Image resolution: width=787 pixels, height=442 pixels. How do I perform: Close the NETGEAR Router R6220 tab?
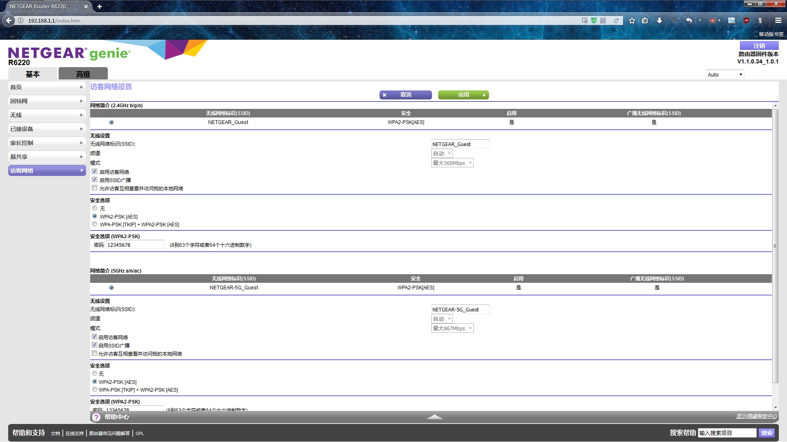tap(86, 7)
